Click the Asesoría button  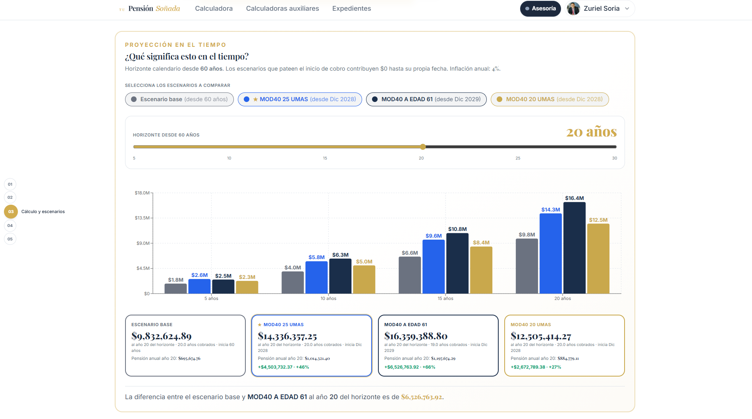(540, 9)
